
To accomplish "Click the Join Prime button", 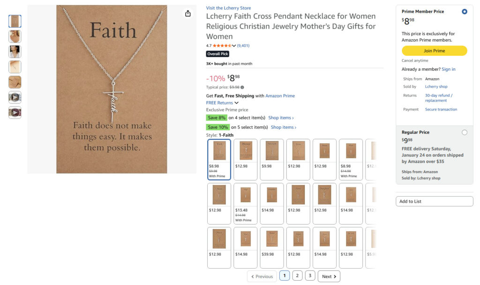I will tap(434, 51).
